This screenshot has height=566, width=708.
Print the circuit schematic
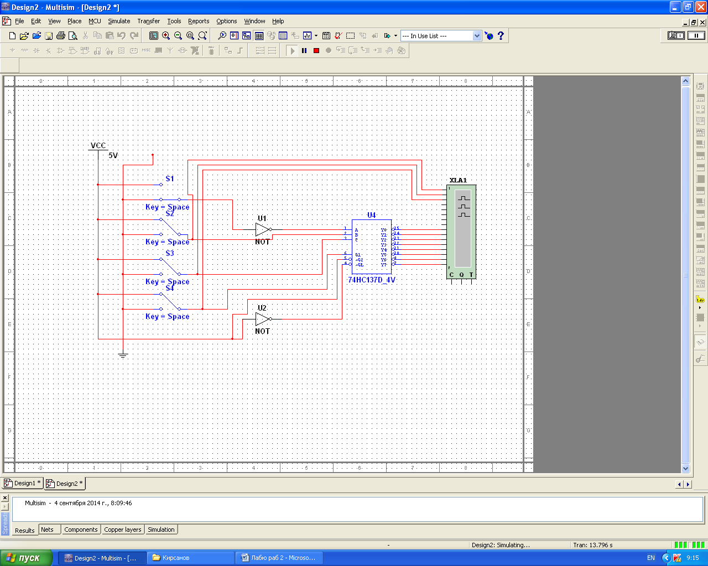coord(61,36)
